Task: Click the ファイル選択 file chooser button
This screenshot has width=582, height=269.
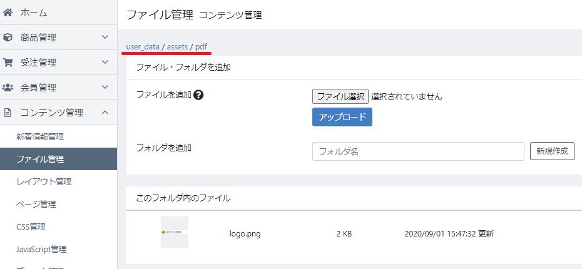Action: (340, 96)
